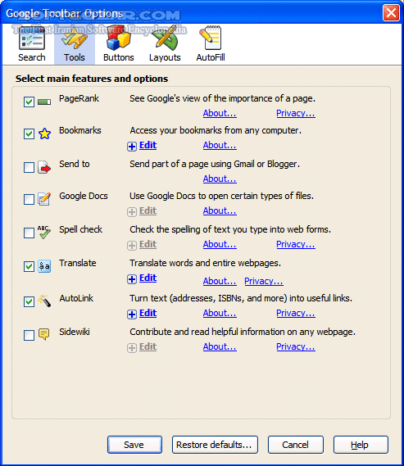Screen dimensions: 404x466
Task: Click the AutoFill notepad icon
Action: click(211, 38)
